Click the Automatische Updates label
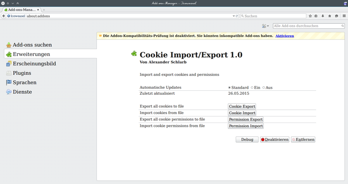 pos(161,87)
